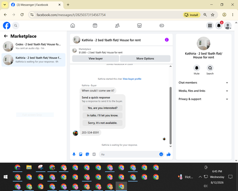Screen dimensions: 238x191
Task: Open Chrome three-dot menu
Action: (x=233, y=15)
